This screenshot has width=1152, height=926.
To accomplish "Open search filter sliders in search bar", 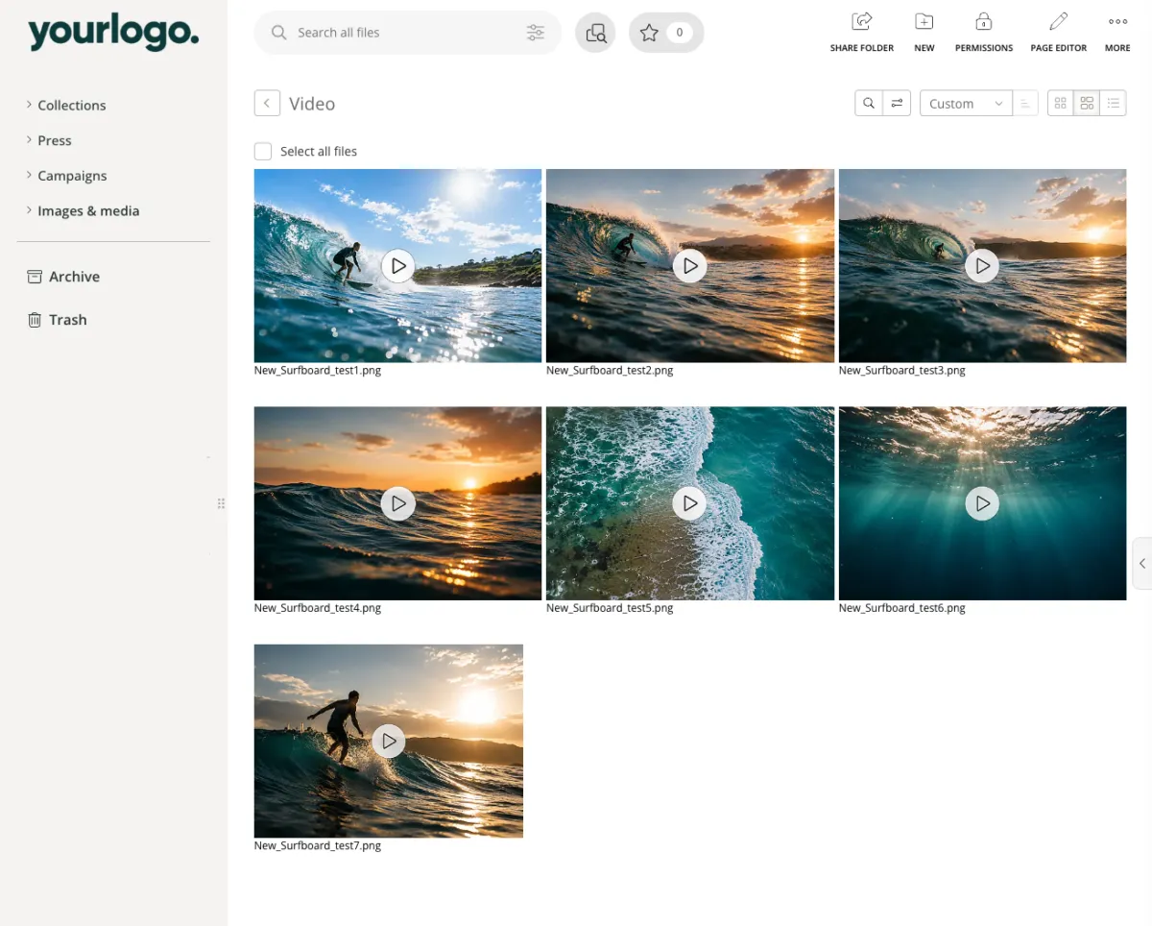I will click(536, 33).
